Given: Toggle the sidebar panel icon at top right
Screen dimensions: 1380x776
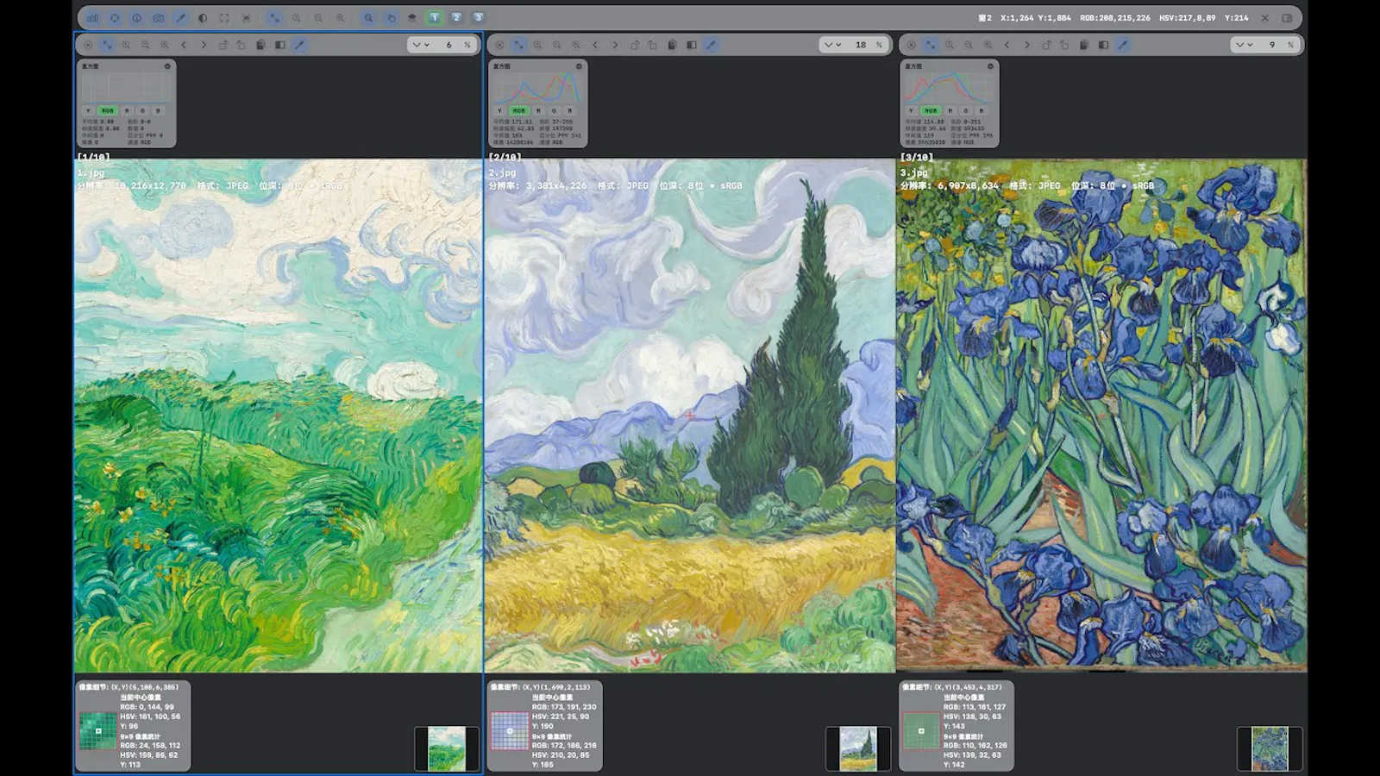Looking at the screenshot, I should click(x=1287, y=17).
